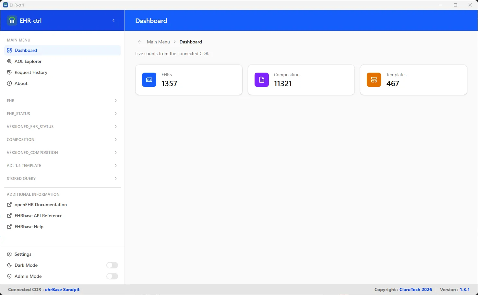Image resolution: width=478 pixels, height=295 pixels.
Task: Click the EHR-ctrl logo icon in sidebar header
Action: [x=12, y=20]
